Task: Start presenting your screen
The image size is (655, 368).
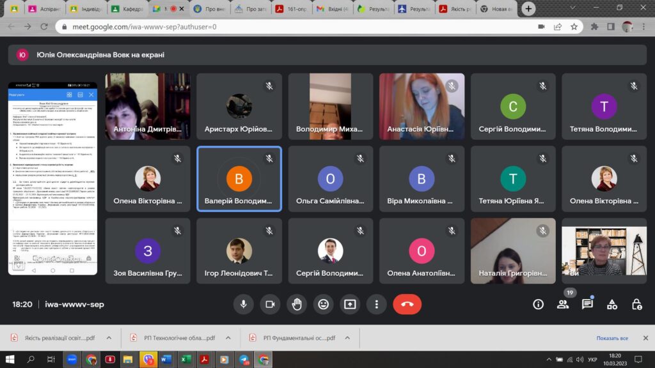Action: pyautogui.click(x=350, y=304)
